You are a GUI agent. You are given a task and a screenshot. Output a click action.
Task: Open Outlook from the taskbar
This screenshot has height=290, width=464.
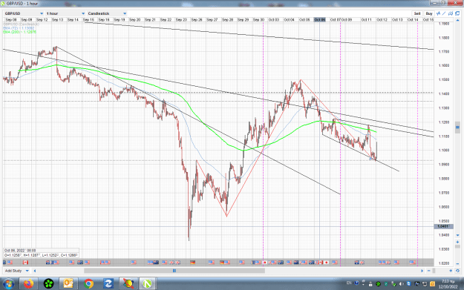68,284
